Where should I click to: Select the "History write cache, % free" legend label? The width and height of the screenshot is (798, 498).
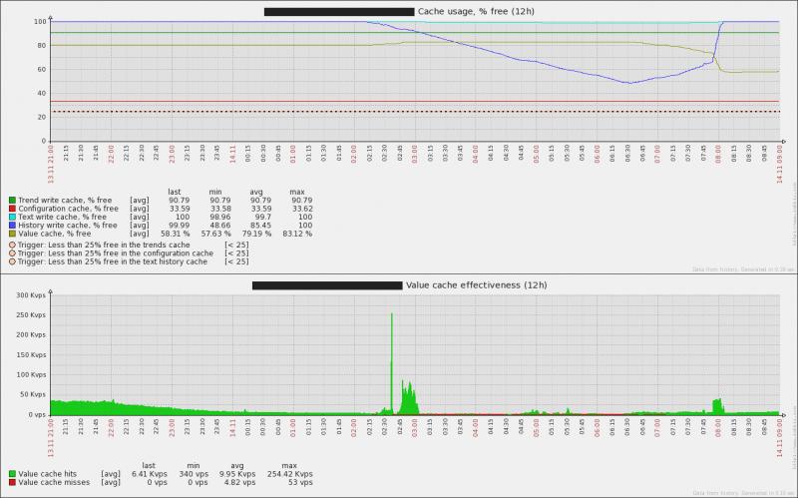[68, 226]
